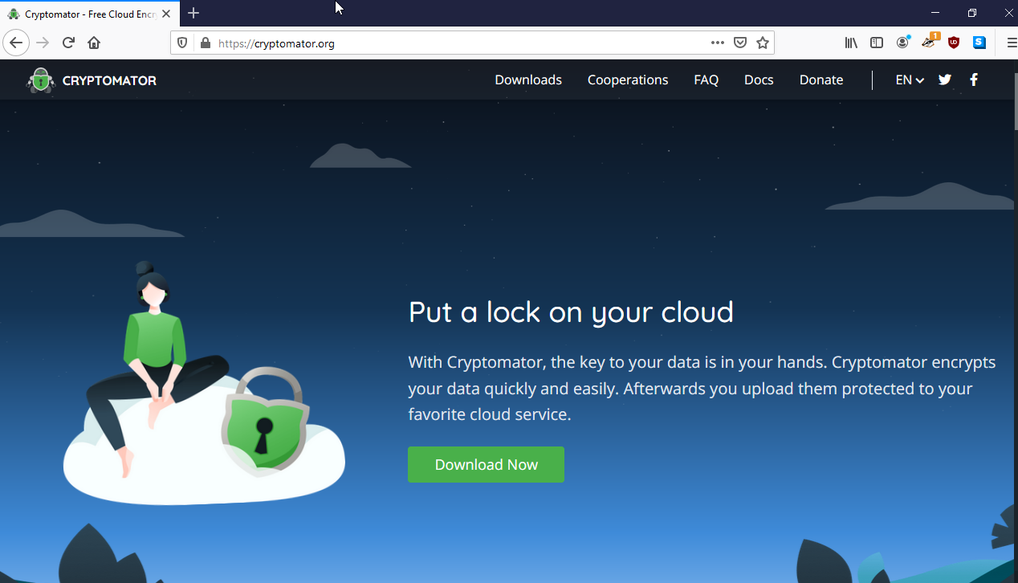Image resolution: width=1018 pixels, height=583 pixels.
Task: Go back with the browser back arrow
Action: point(15,43)
